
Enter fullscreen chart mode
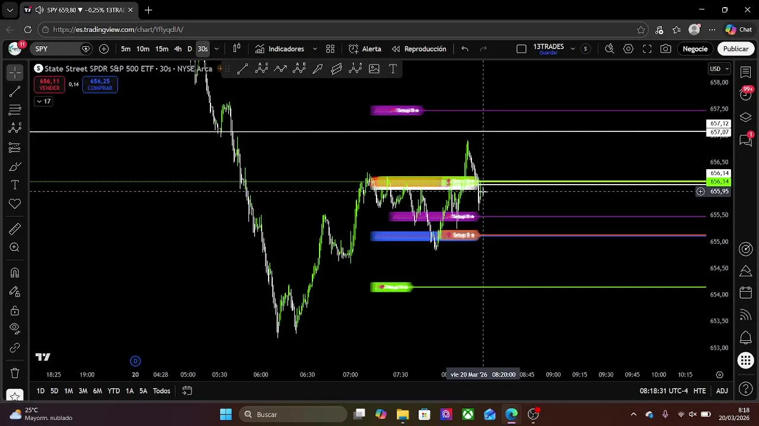647,49
